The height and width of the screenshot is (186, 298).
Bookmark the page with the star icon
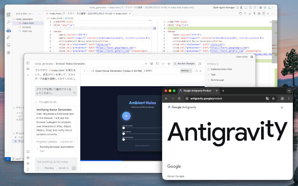[x=273, y=98]
